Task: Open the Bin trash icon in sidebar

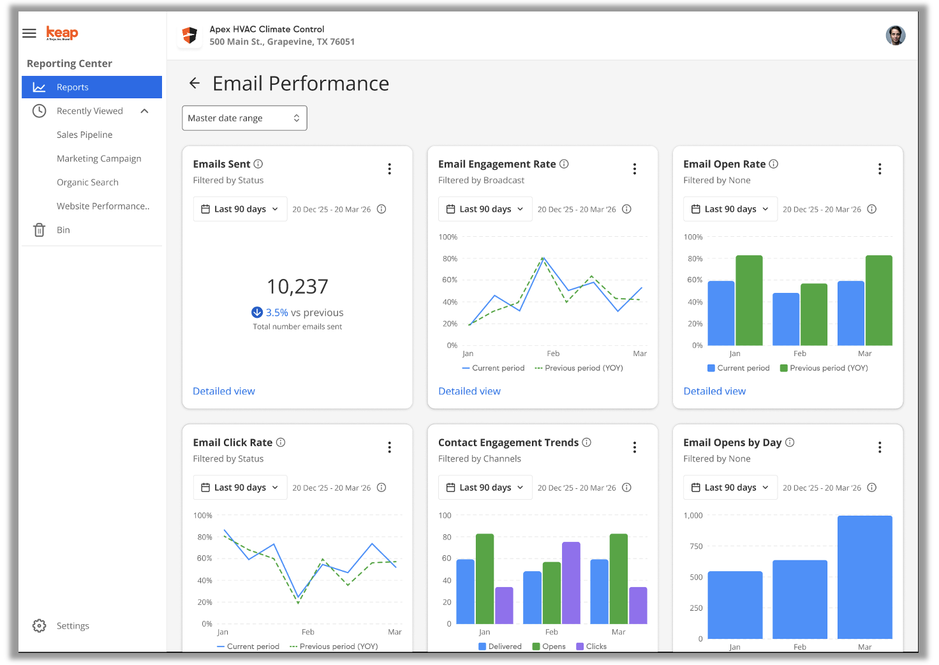Action: coord(40,230)
